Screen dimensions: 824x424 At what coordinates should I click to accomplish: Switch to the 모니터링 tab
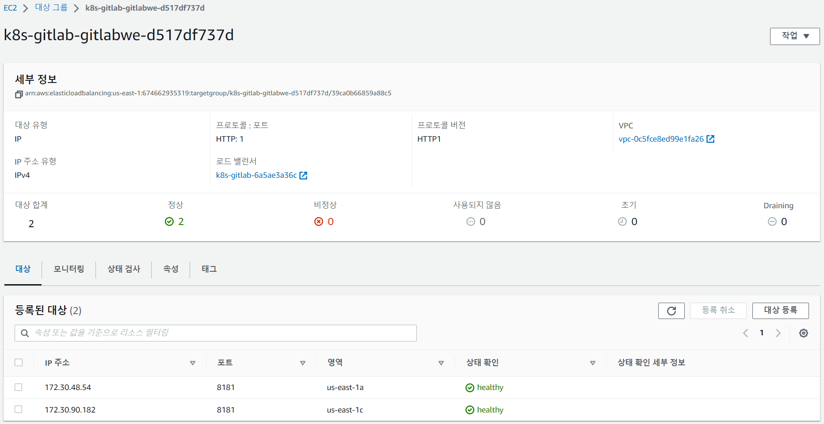point(69,269)
